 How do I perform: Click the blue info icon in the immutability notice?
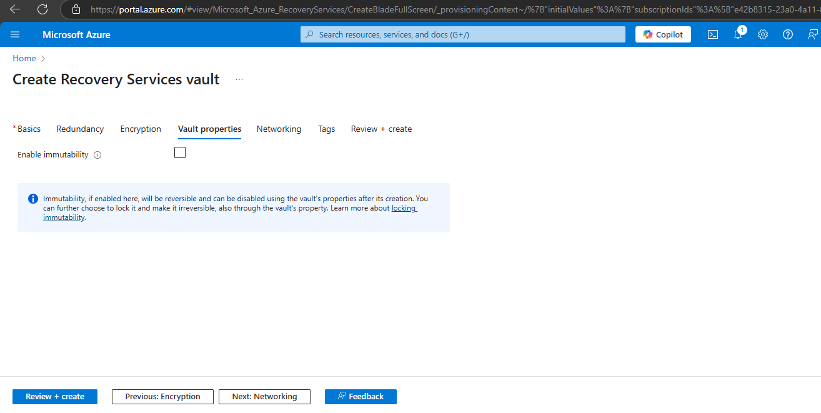[x=33, y=199]
